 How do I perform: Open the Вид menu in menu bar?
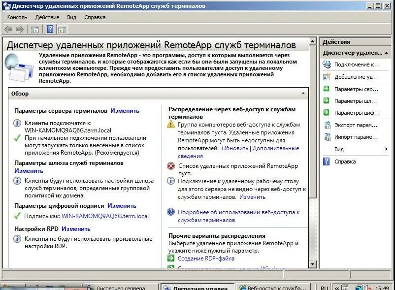click(71, 17)
